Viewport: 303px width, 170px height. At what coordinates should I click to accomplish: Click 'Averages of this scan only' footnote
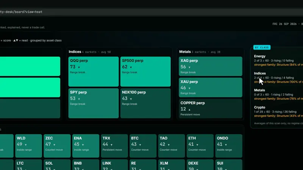click(278, 124)
